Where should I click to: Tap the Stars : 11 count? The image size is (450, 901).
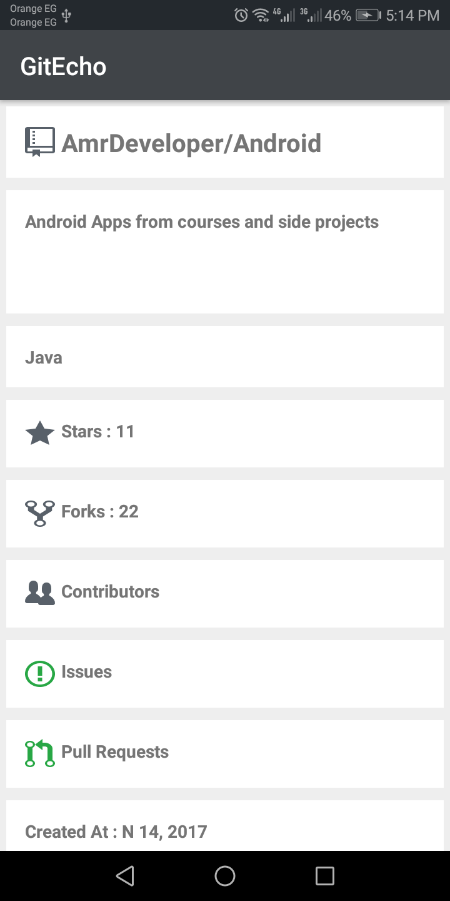[98, 432]
